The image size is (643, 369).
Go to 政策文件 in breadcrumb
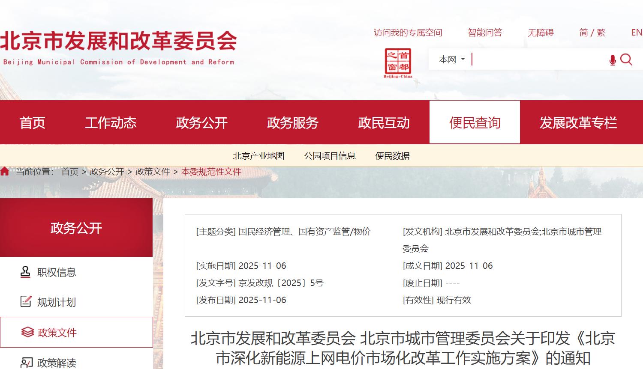(x=153, y=172)
